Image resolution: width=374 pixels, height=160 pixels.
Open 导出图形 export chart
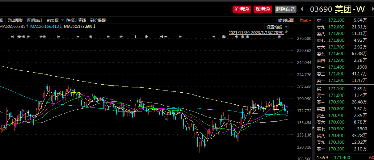click(15, 20)
